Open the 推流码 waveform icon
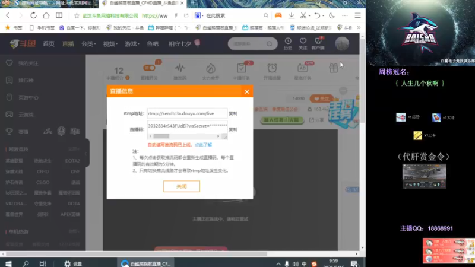The image size is (475, 267). [x=180, y=68]
